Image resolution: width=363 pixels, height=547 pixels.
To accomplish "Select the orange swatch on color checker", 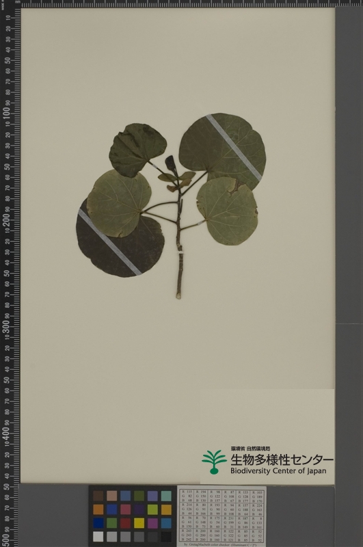I will click(x=98, y=509).
